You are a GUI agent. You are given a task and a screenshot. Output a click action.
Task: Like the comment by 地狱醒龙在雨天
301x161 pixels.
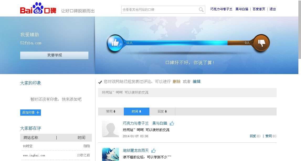(x=153, y=151)
